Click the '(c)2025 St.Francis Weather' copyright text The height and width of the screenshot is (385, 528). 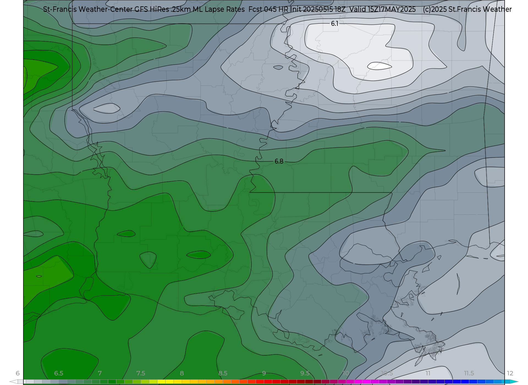(467, 9)
